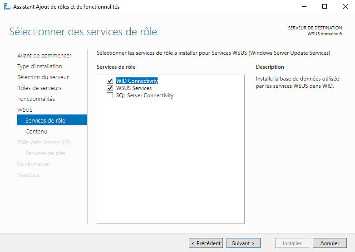The width and height of the screenshot is (355, 252).
Task: Enable the SQL Server Connectivity checkbox
Action: (110, 95)
